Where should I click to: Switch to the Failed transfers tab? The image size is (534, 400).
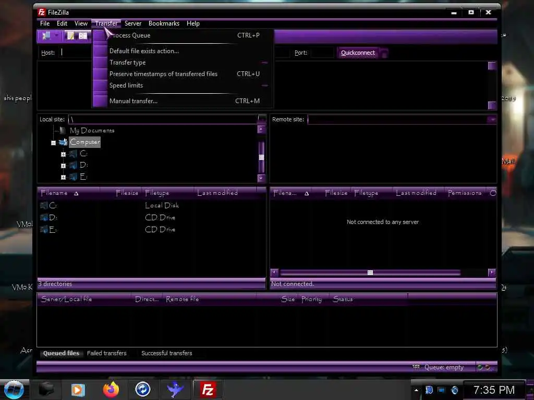pos(106,354)
